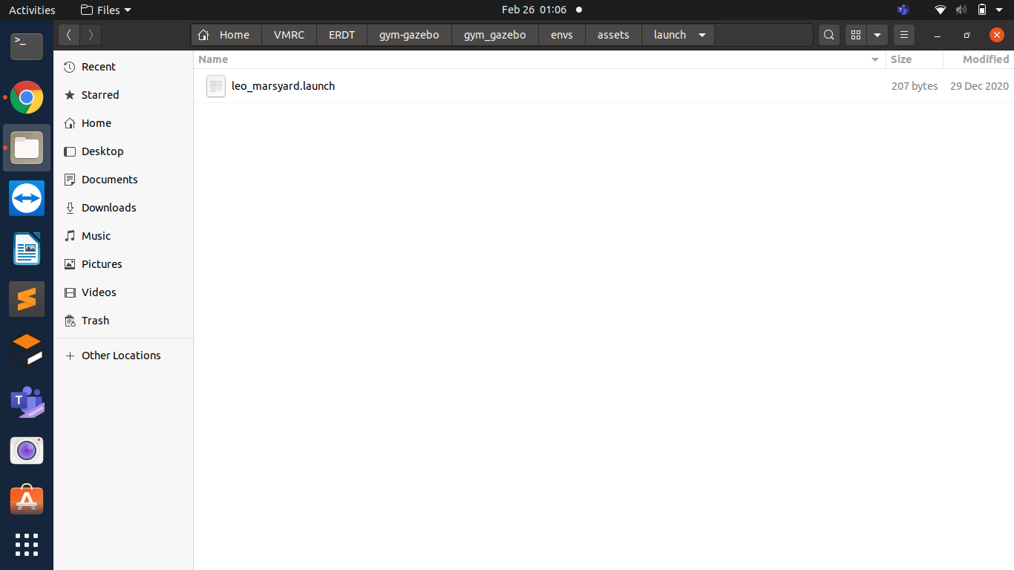
Task: Launch LibreOffice Writer from the dock
Action: (27, 249)
